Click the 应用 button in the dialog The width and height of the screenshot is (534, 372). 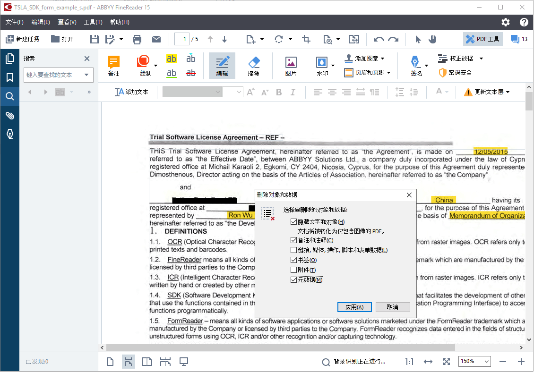coord(354,307)
